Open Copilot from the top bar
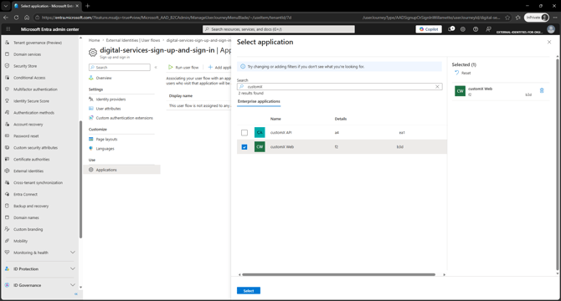The image size is (561, 301). click(x=429, y=29)
